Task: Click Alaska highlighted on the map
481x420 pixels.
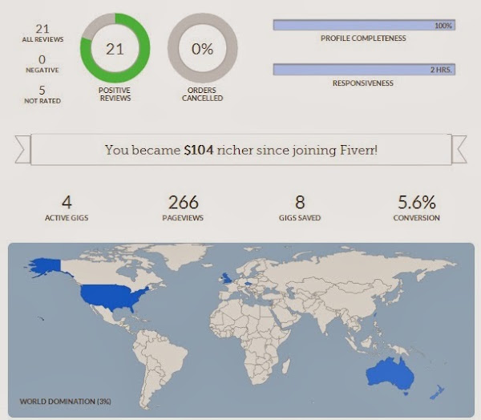Action: (46, 266)
